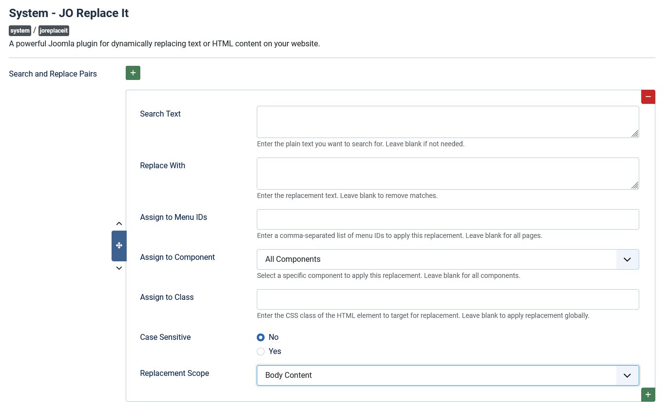Viewport: 668px width, 412px height.
Task: Click the system badge tag
Action: click(20, 31)
